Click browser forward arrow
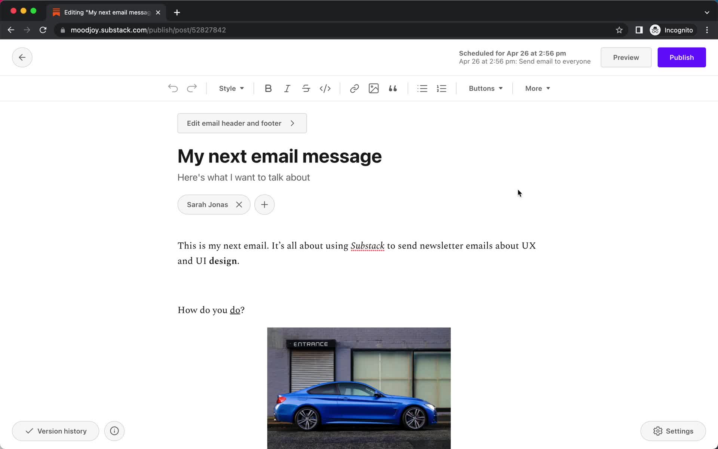 click(x=27, y=30)
